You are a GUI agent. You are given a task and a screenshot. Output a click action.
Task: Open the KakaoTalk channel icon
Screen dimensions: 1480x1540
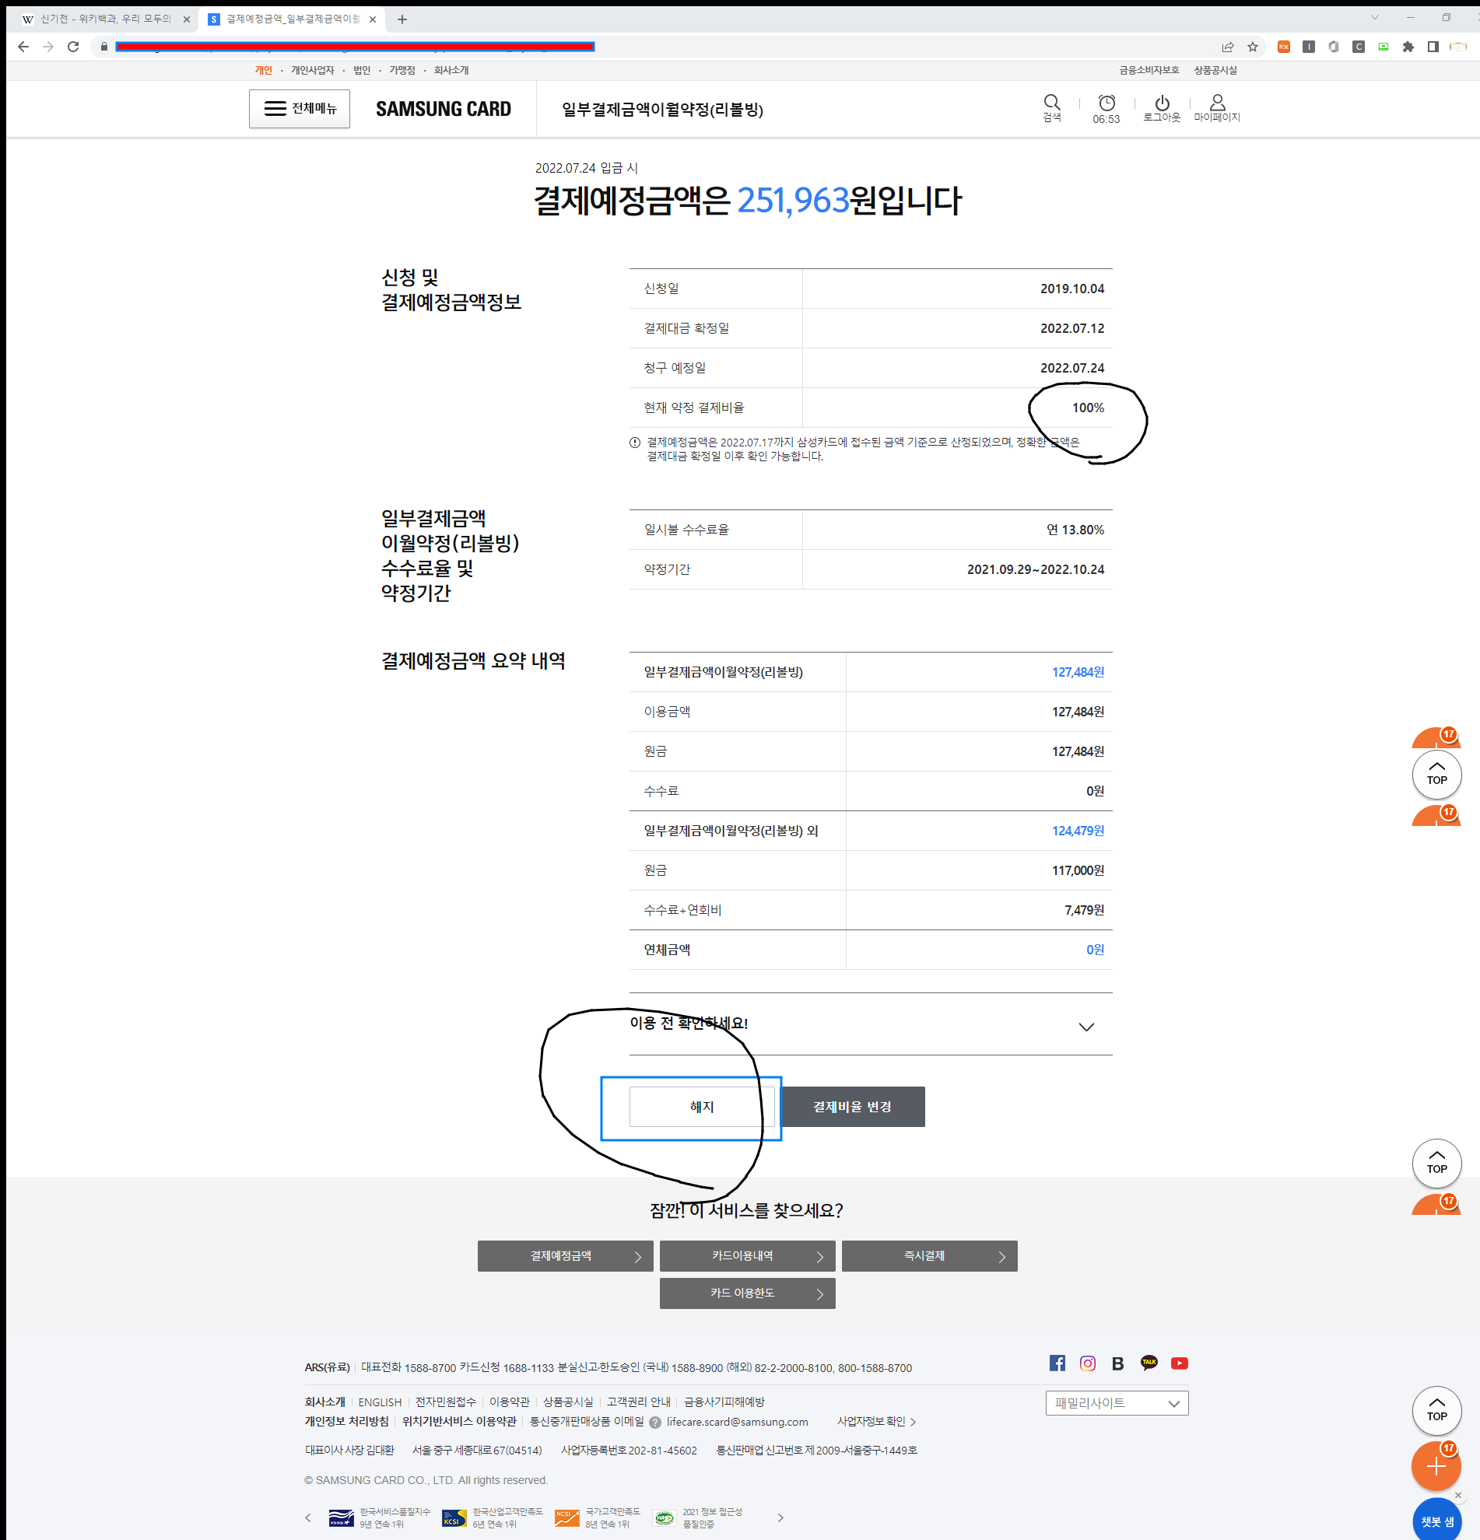[1149, 1363]
